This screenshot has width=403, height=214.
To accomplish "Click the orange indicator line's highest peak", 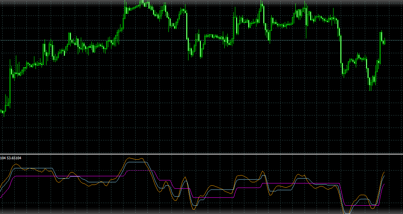I will pos(141,159).
